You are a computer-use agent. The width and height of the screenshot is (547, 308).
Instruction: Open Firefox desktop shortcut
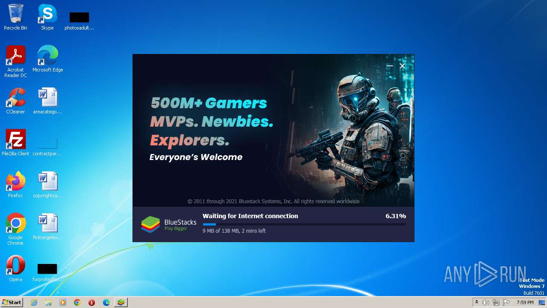click(15, 185)
